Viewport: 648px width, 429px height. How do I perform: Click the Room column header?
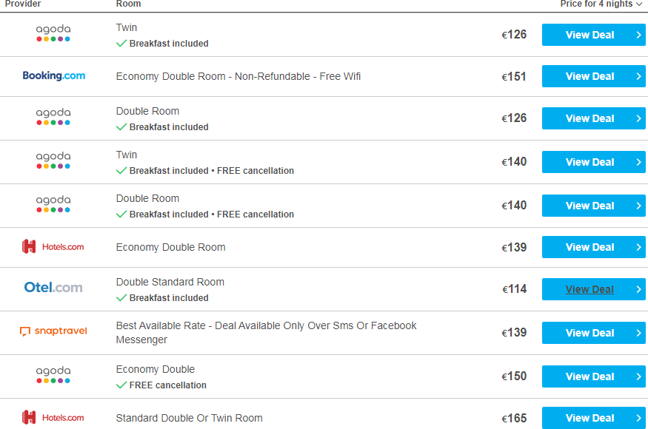pos(129,4)
